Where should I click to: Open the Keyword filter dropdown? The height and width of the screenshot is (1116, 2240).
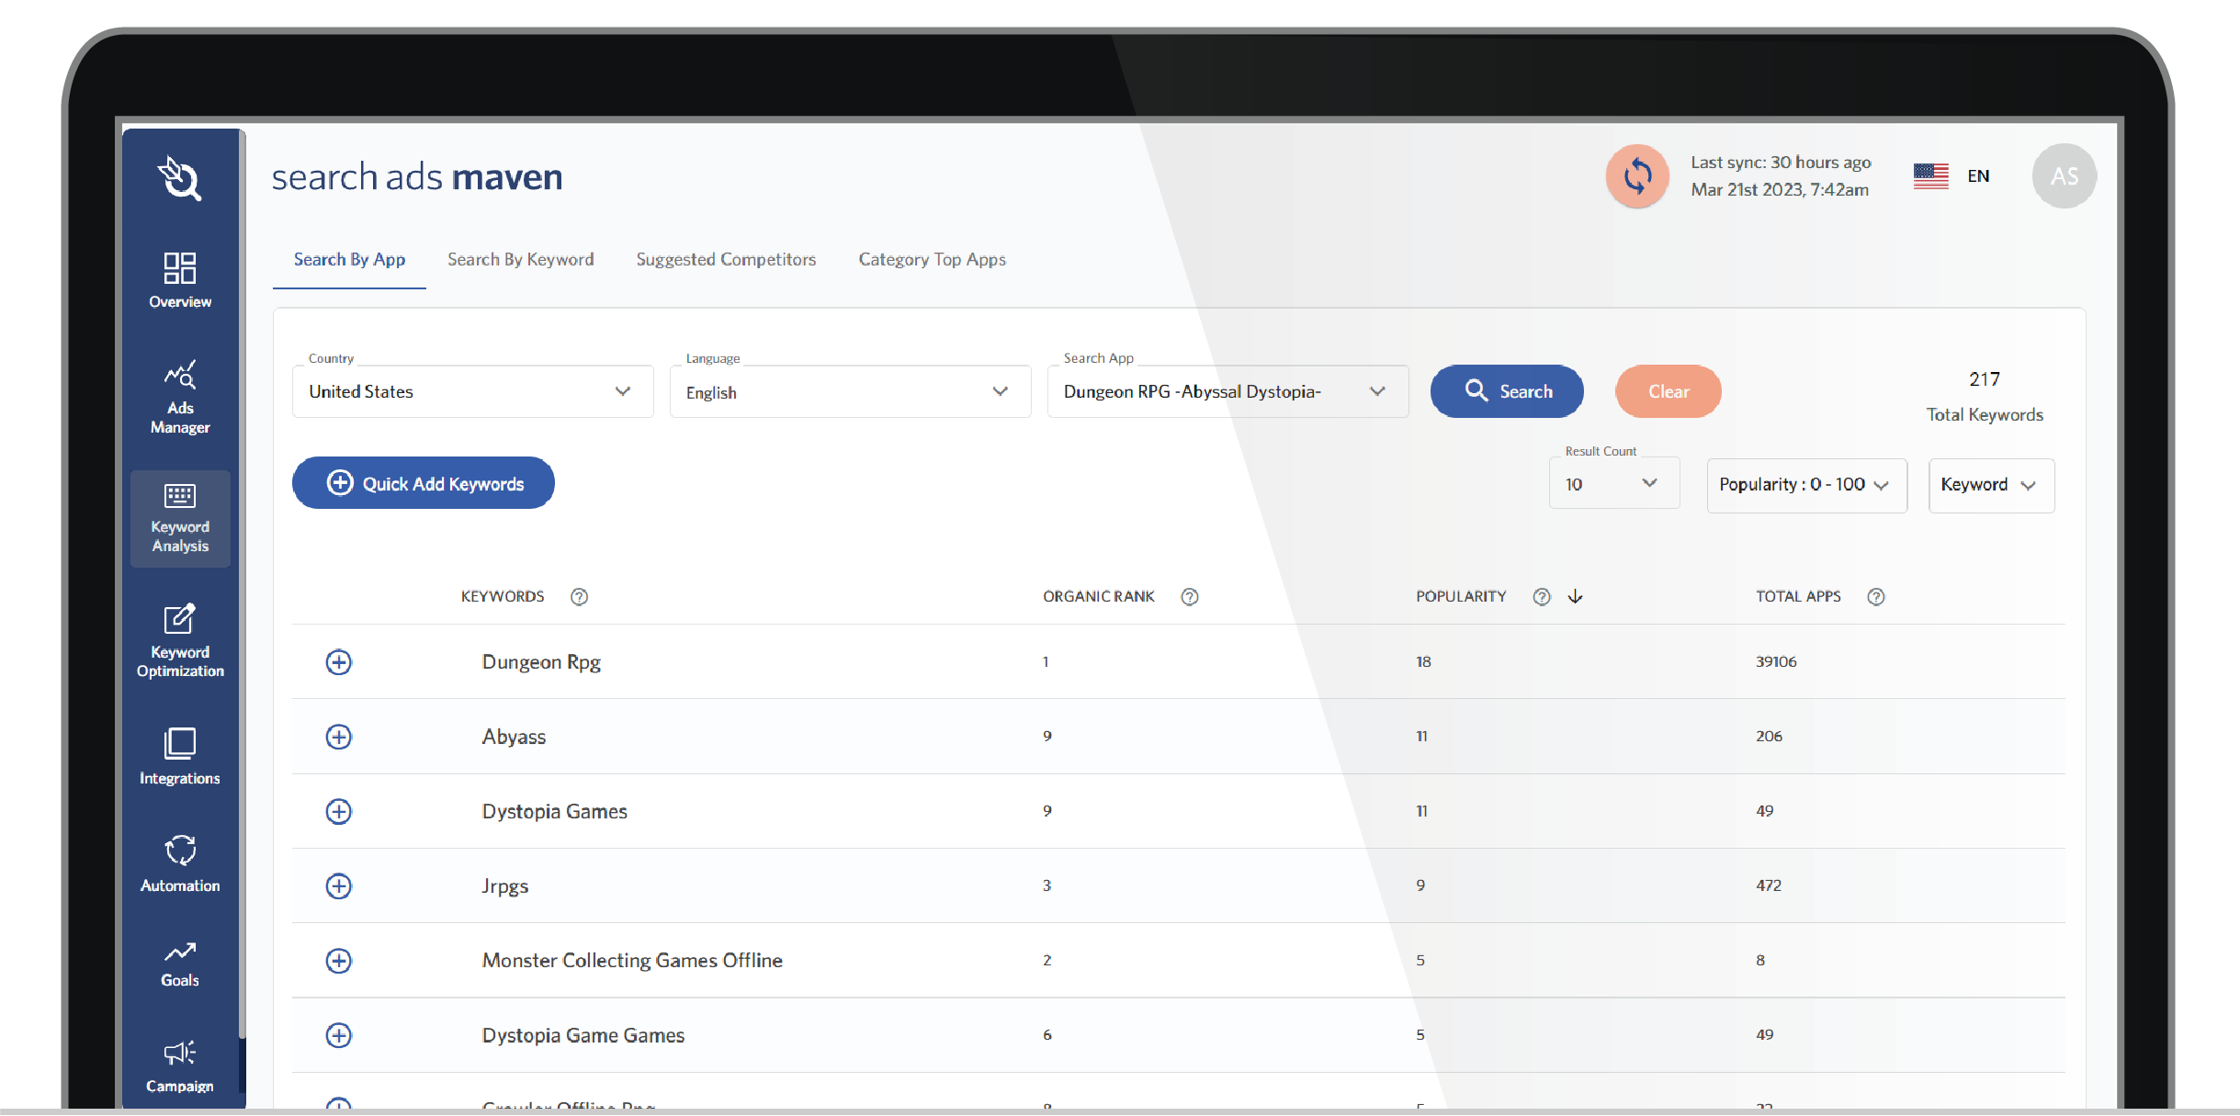pyautogui.click(x=1991, y=485)
